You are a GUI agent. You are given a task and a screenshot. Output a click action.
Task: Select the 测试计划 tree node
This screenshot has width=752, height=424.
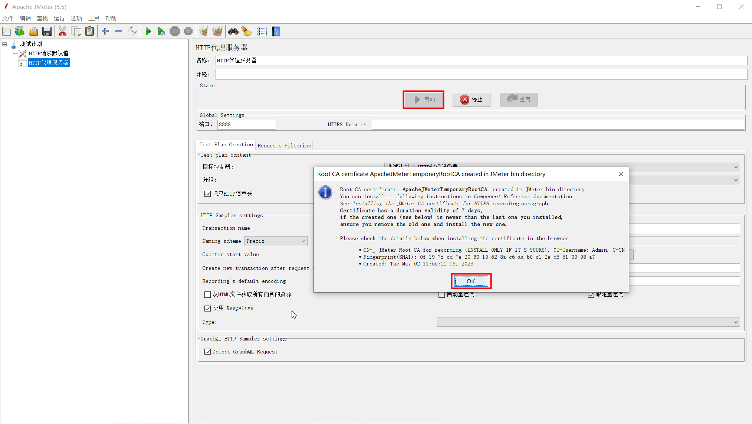[31, 44]
